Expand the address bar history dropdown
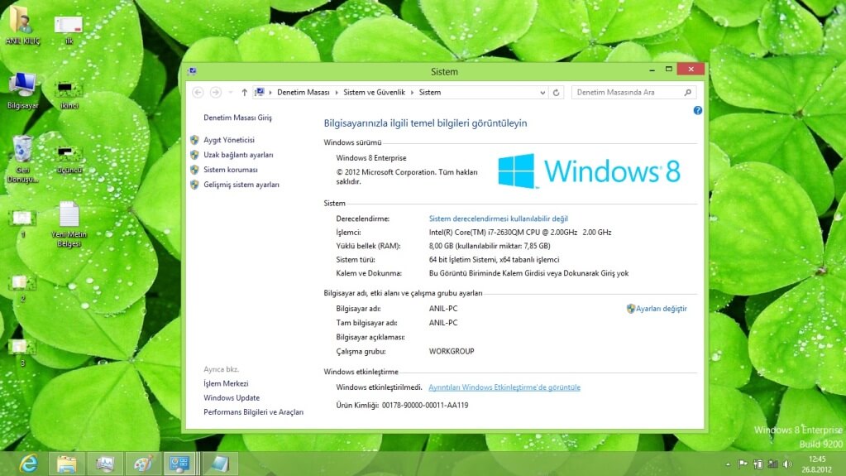Screen dimensions: 846x476 coord(542,93)
